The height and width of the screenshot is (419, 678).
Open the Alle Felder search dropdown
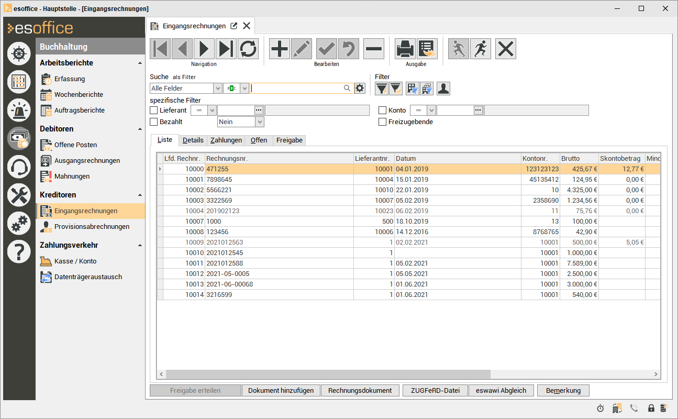pos(217,89)
